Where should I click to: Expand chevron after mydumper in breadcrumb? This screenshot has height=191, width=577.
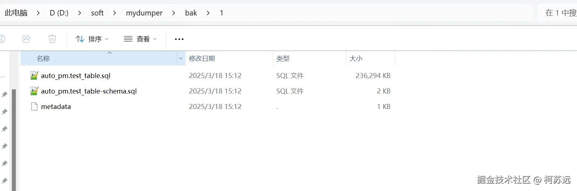[x=173, y=13]
